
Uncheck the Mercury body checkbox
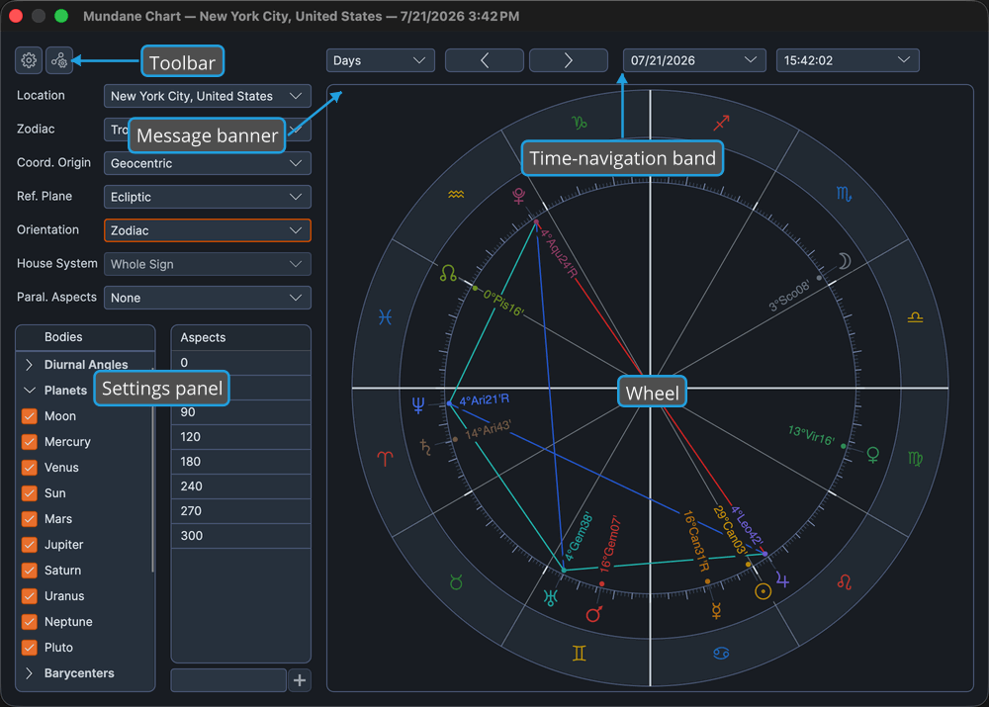29,442
